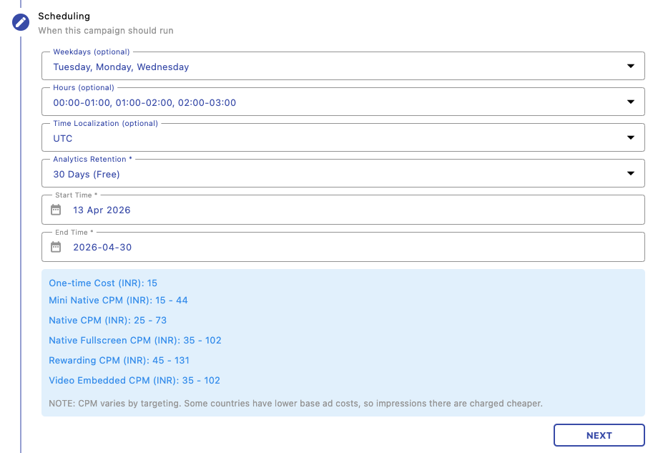Screen dimensions: 658x453
Task: Click the Video Embedded CPM pricing line
Action: [x=134, y=381]
